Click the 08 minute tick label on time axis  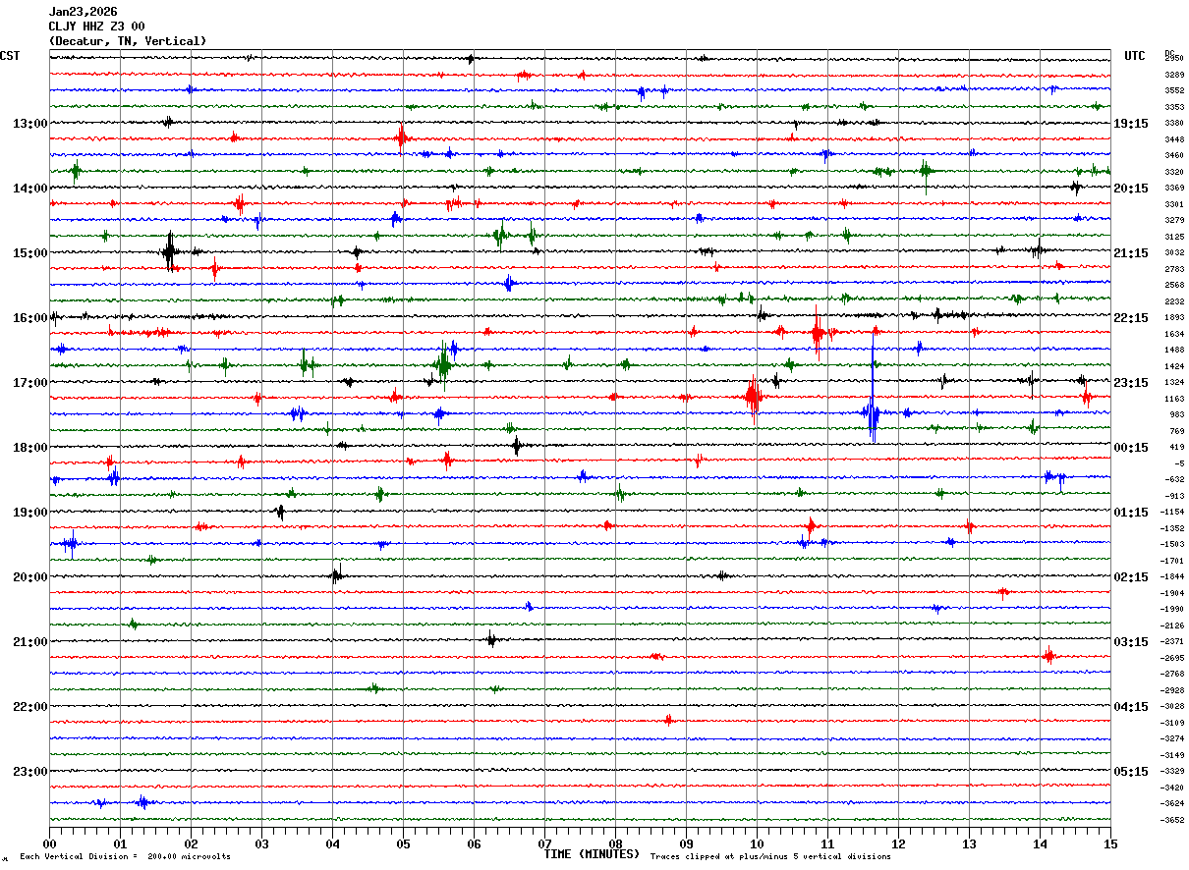[615, 843]
